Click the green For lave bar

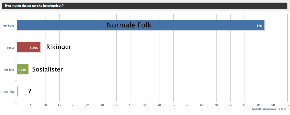point(23,69)
